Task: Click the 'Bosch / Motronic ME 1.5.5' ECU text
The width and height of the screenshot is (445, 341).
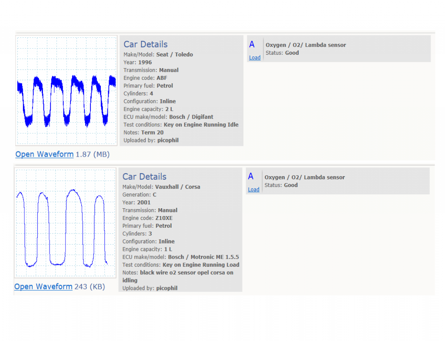Action: (x=203, y=257)
